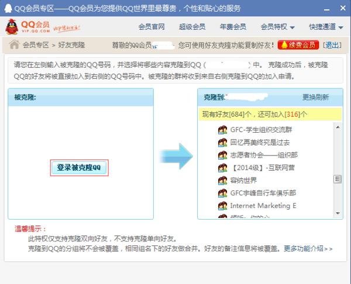Click the 续费会员 renew button
The image size is (351, 284).
pos(299,45)
